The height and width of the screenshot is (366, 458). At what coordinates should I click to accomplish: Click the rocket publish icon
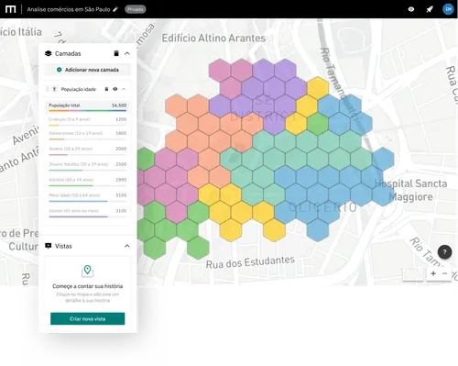click(x=430, y=9)
